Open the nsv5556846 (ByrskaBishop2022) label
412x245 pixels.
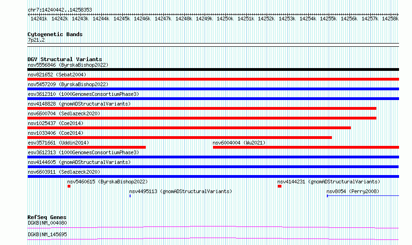coord(68,65)
